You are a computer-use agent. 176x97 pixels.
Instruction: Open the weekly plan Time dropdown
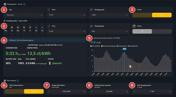67,31
